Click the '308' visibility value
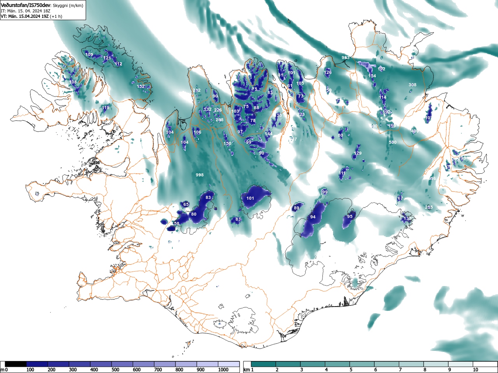The width and height of the screenshot is (498, 373). [412, 85]
